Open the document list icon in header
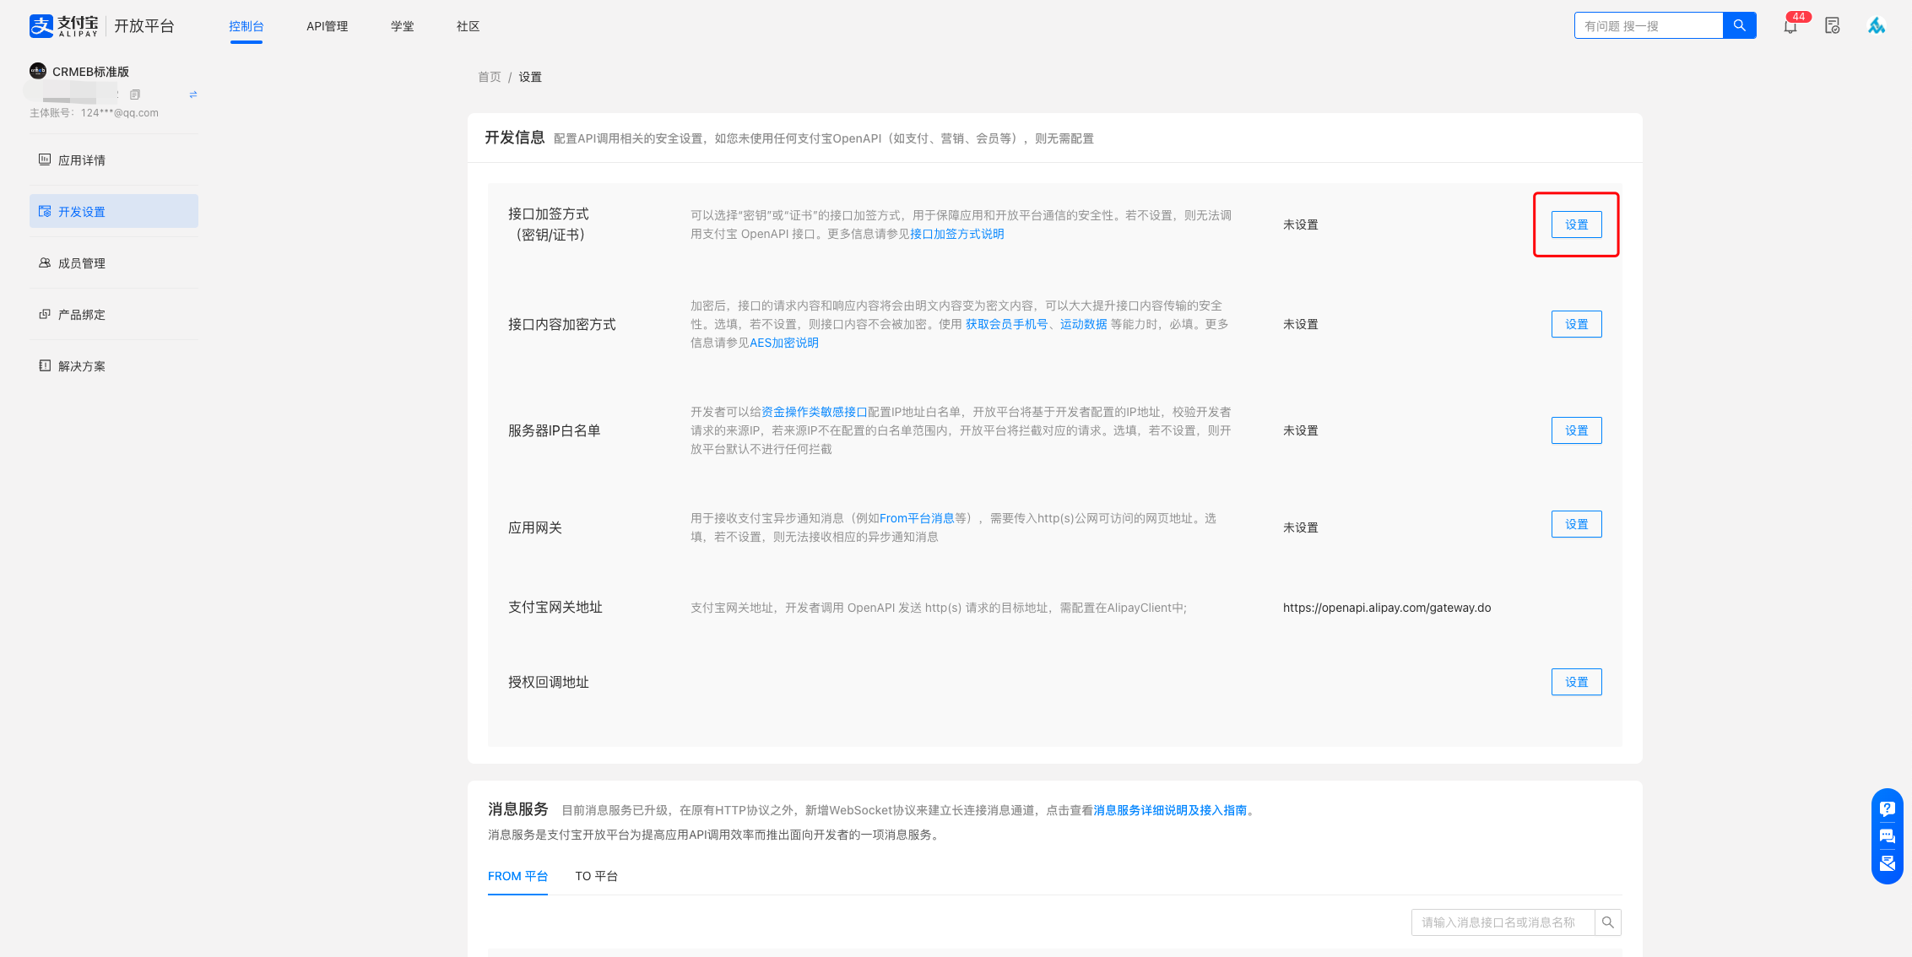This screenshot has width=1912, height=957. pyautogui.click(x=1832, y=26)
